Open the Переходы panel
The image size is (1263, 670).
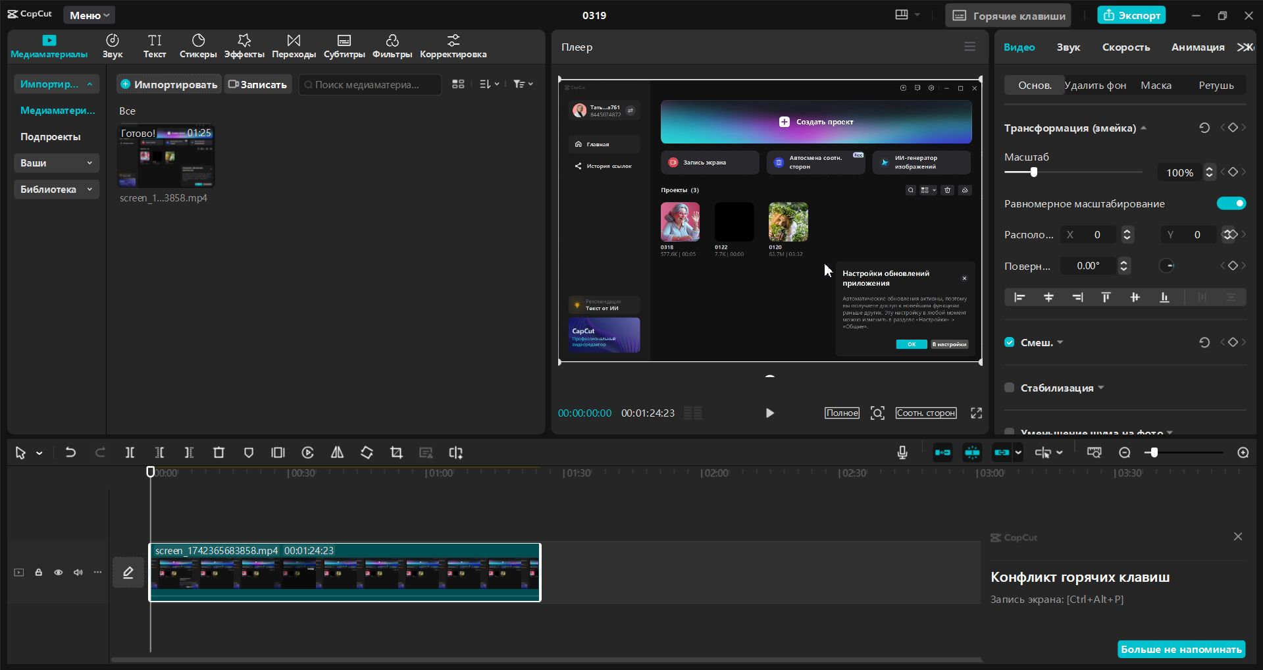294,46
